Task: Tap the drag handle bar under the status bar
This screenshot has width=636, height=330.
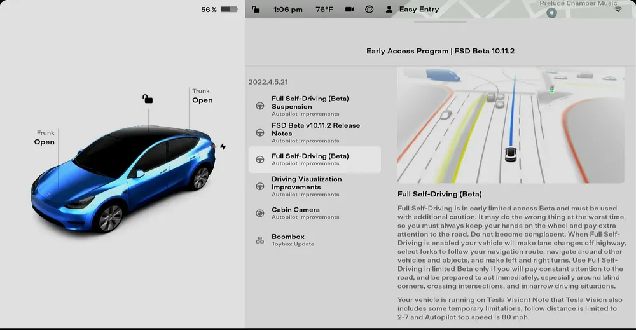Action: pyautogui.click(x=440, y=22)
